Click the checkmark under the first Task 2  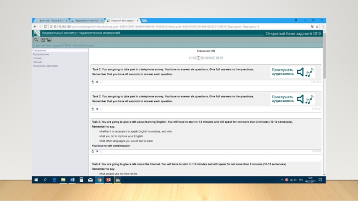click(102, 82)
